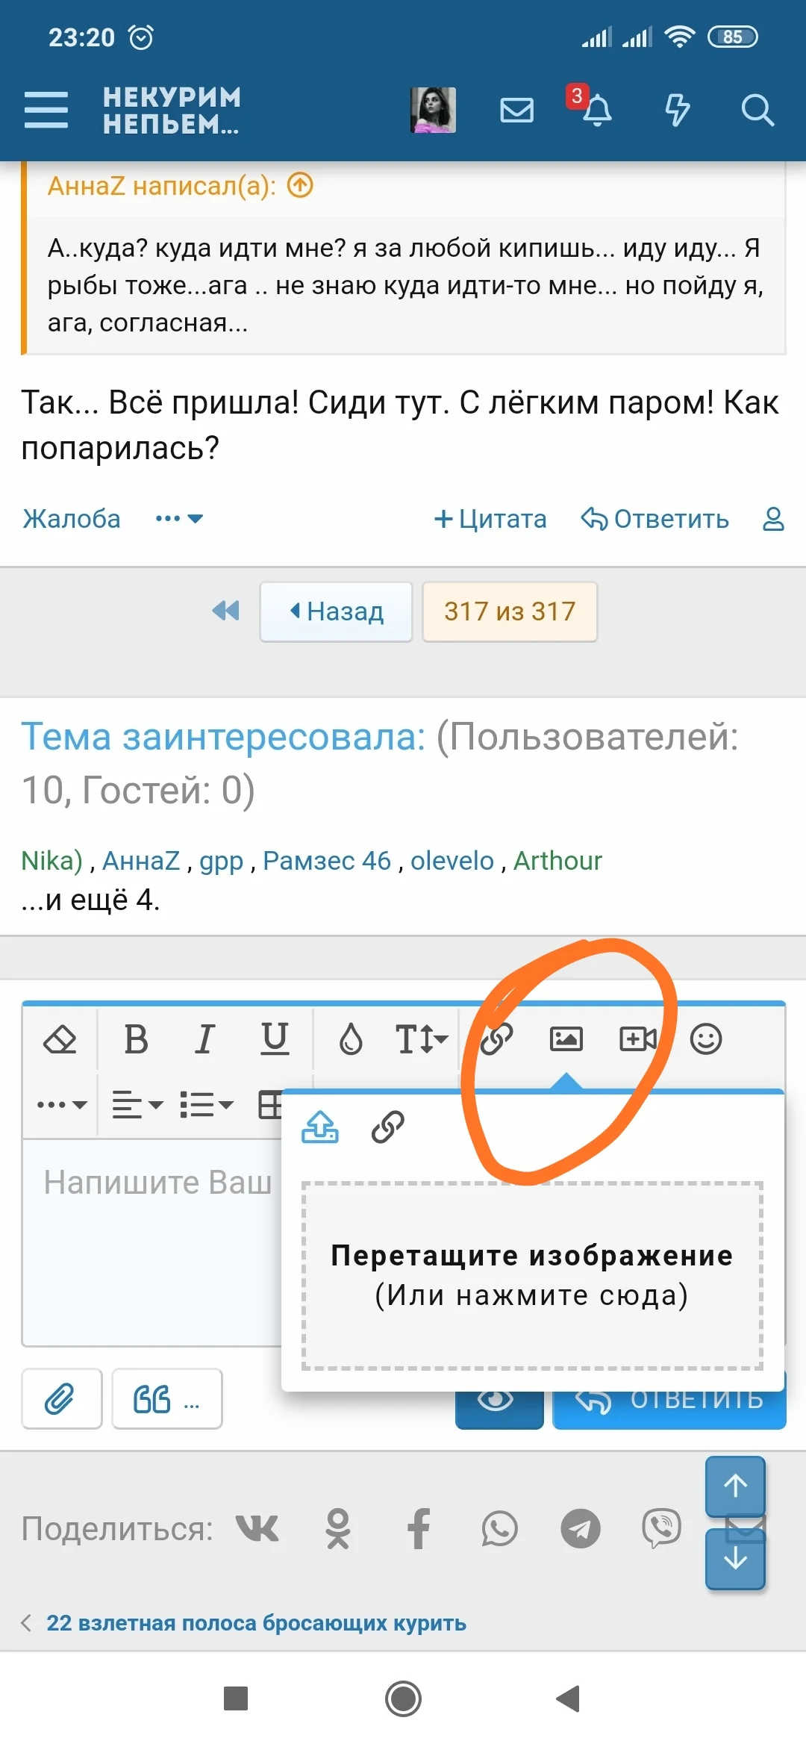The image size is (806, 1747).
Task: Open private messages envelope icon
Action: 516,110
